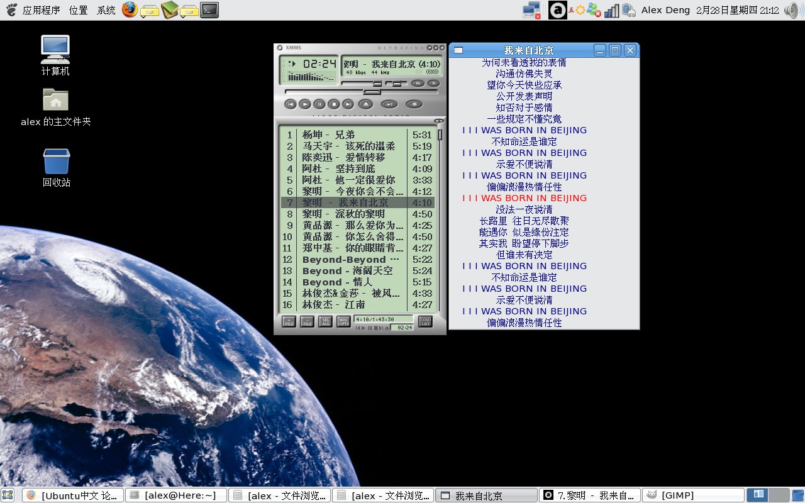The height and width of the screenshot is (503, 805).
Task: Select playlist track 14 Beyond - 情人
Action: [357, 282]
